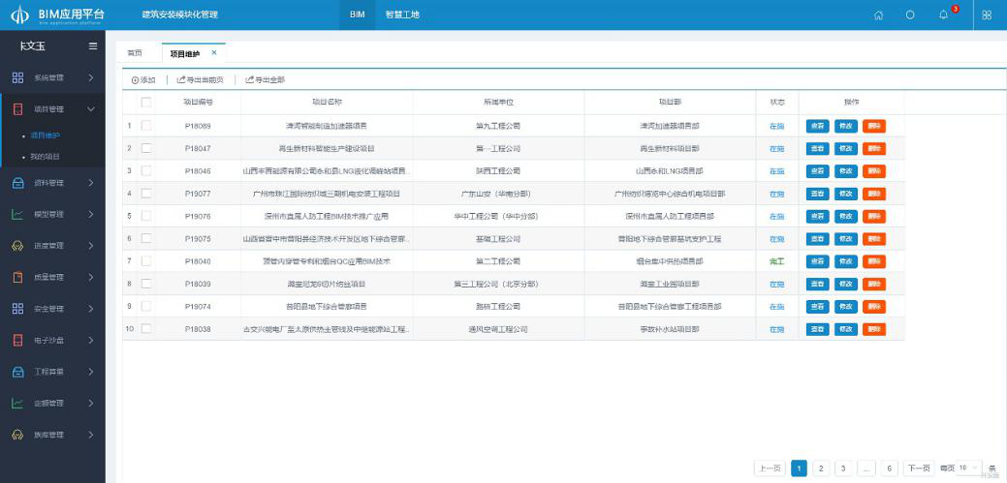
Task: Click the orange 删除 button for P18089
Action: 874,126
